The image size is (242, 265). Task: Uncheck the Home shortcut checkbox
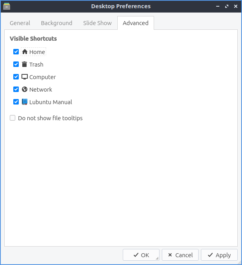click(16, 52)
